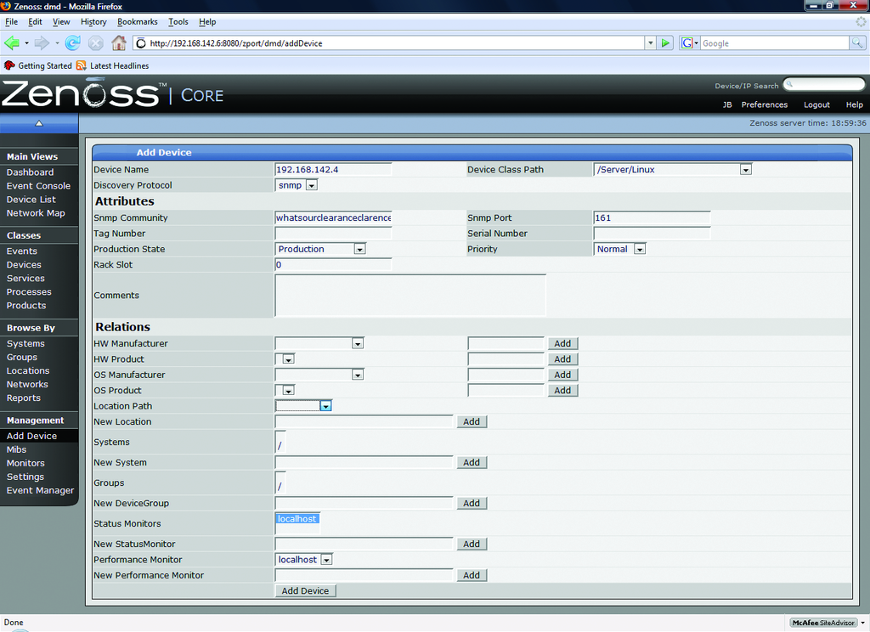Open the Device Class Path dropdown
This screenshot has width=870, height=632.
click(x=745, y=170)
